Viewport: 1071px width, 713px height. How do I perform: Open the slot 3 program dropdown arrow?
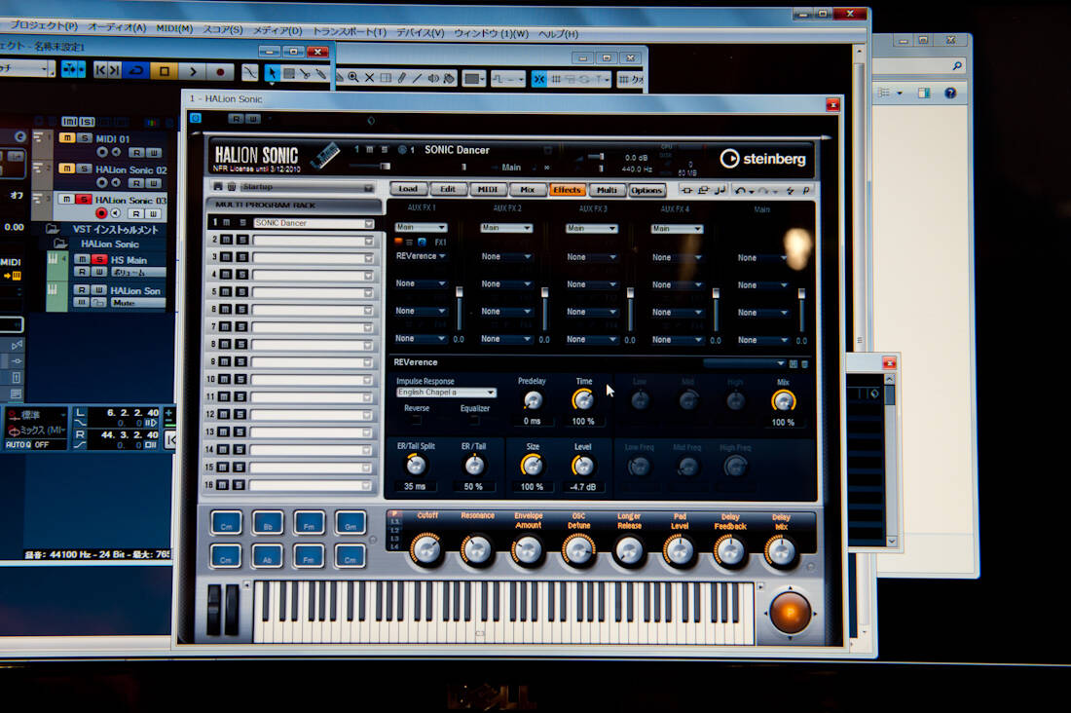369,258
